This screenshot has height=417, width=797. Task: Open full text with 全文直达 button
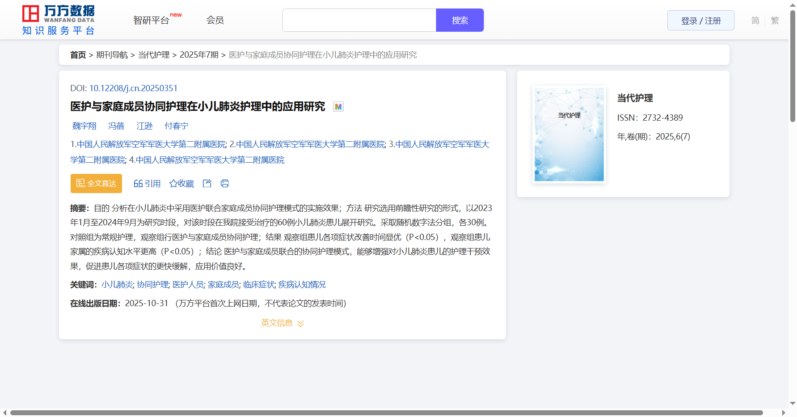pyautogui.click(x=96, y=184)
